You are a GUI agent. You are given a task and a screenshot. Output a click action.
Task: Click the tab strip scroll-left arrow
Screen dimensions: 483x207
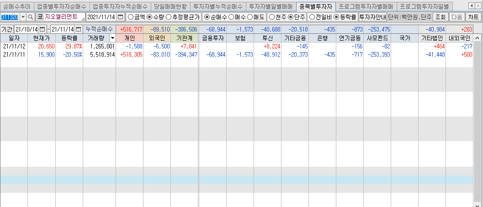pyautogui.click(x=471, y=6)
